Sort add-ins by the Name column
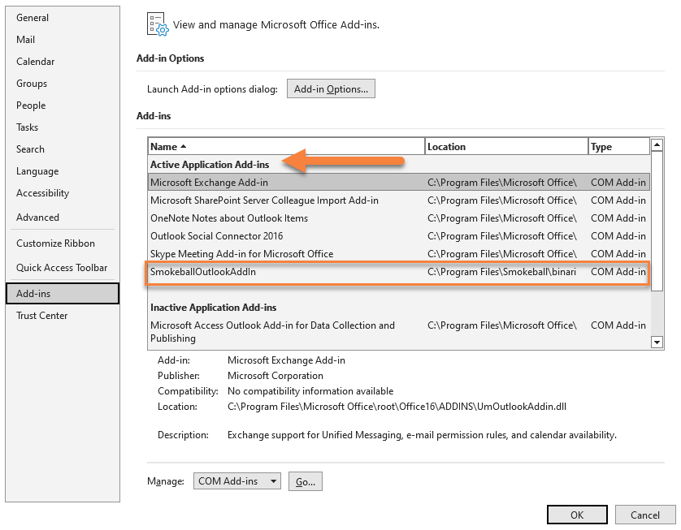681x530 pixels. pyautogui.click(x=286, y=147)
